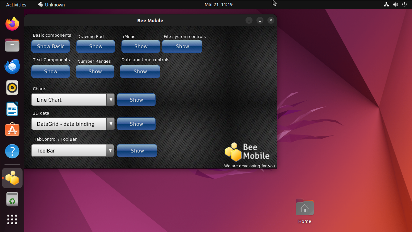Viewport: 412px width, 232px height.
Task: Show Text Components demo
Action: [x=51, y=71]
